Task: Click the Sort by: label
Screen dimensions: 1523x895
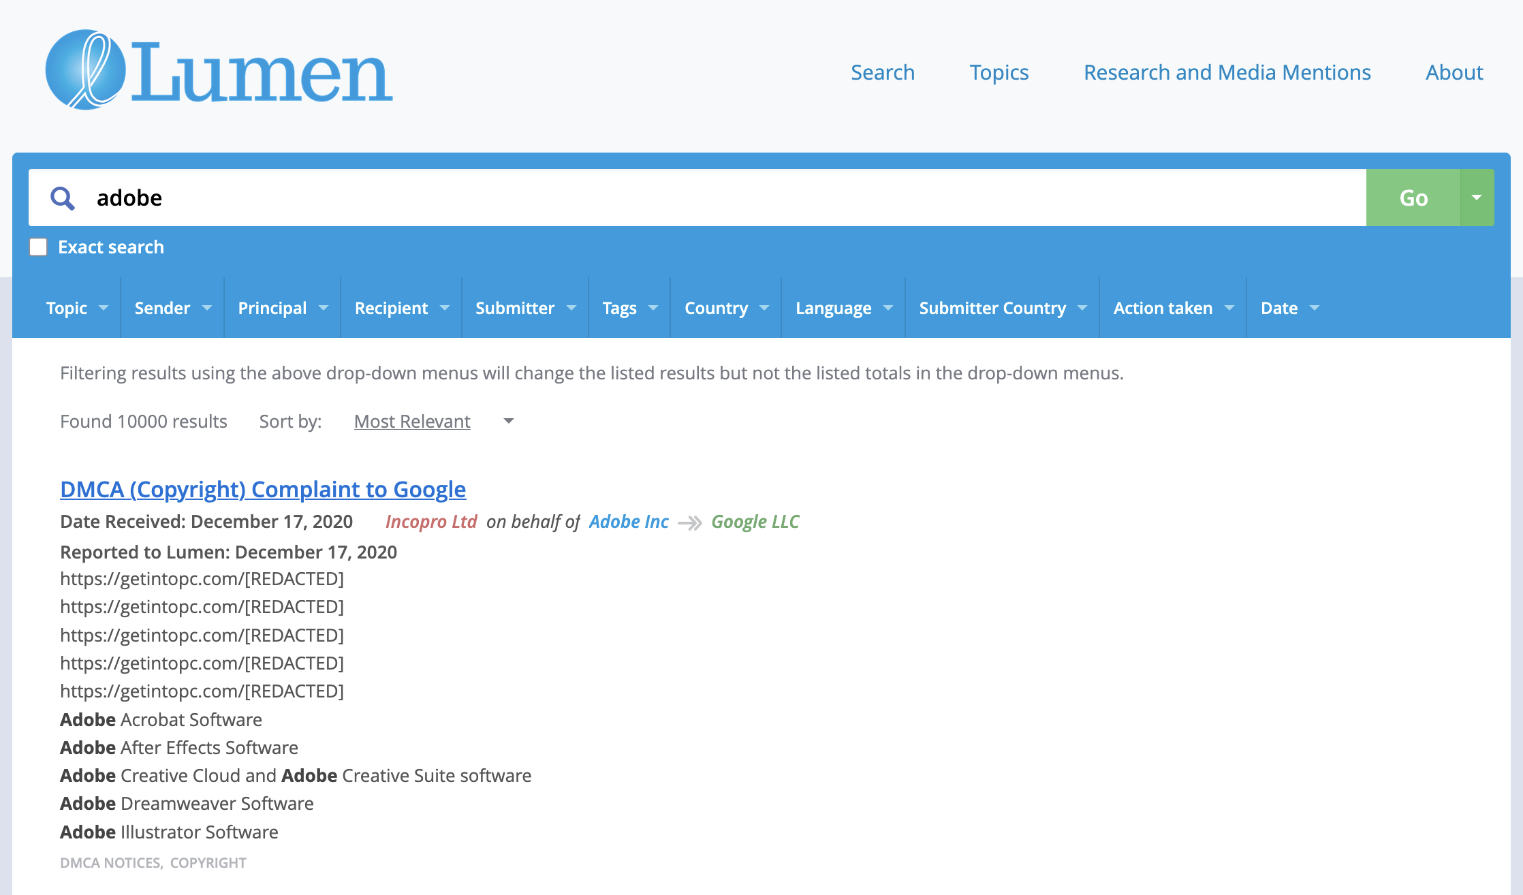Action: pos(290,422)
